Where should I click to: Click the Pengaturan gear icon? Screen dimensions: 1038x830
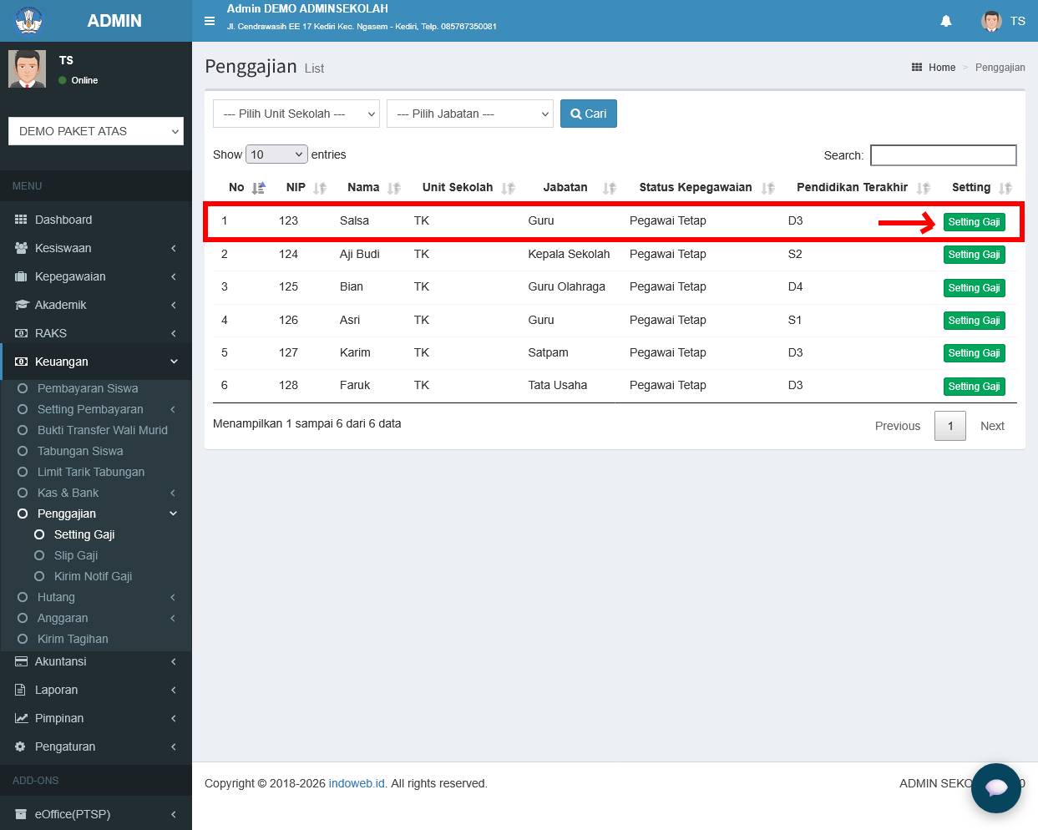[21, 746]
